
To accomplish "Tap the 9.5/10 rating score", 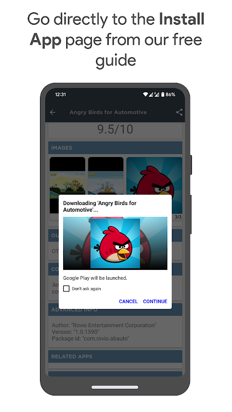I will pos(115,129).
